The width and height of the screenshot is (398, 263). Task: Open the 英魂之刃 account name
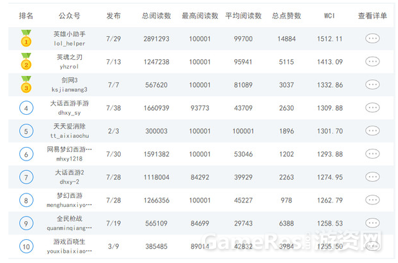click(x=70, y=57)
